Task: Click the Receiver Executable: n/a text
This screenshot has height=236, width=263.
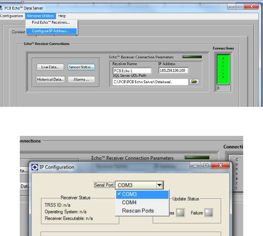Action: pos(69,219)
